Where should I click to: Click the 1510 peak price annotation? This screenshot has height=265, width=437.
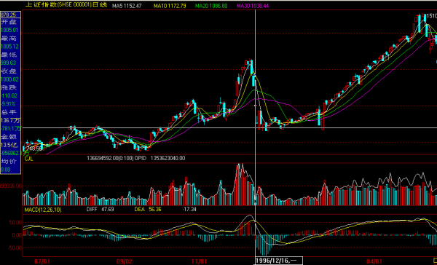(431, 17)
